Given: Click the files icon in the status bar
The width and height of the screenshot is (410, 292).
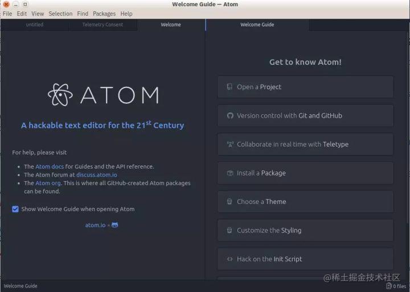Looking at the screenshot, I should [389, 286].
